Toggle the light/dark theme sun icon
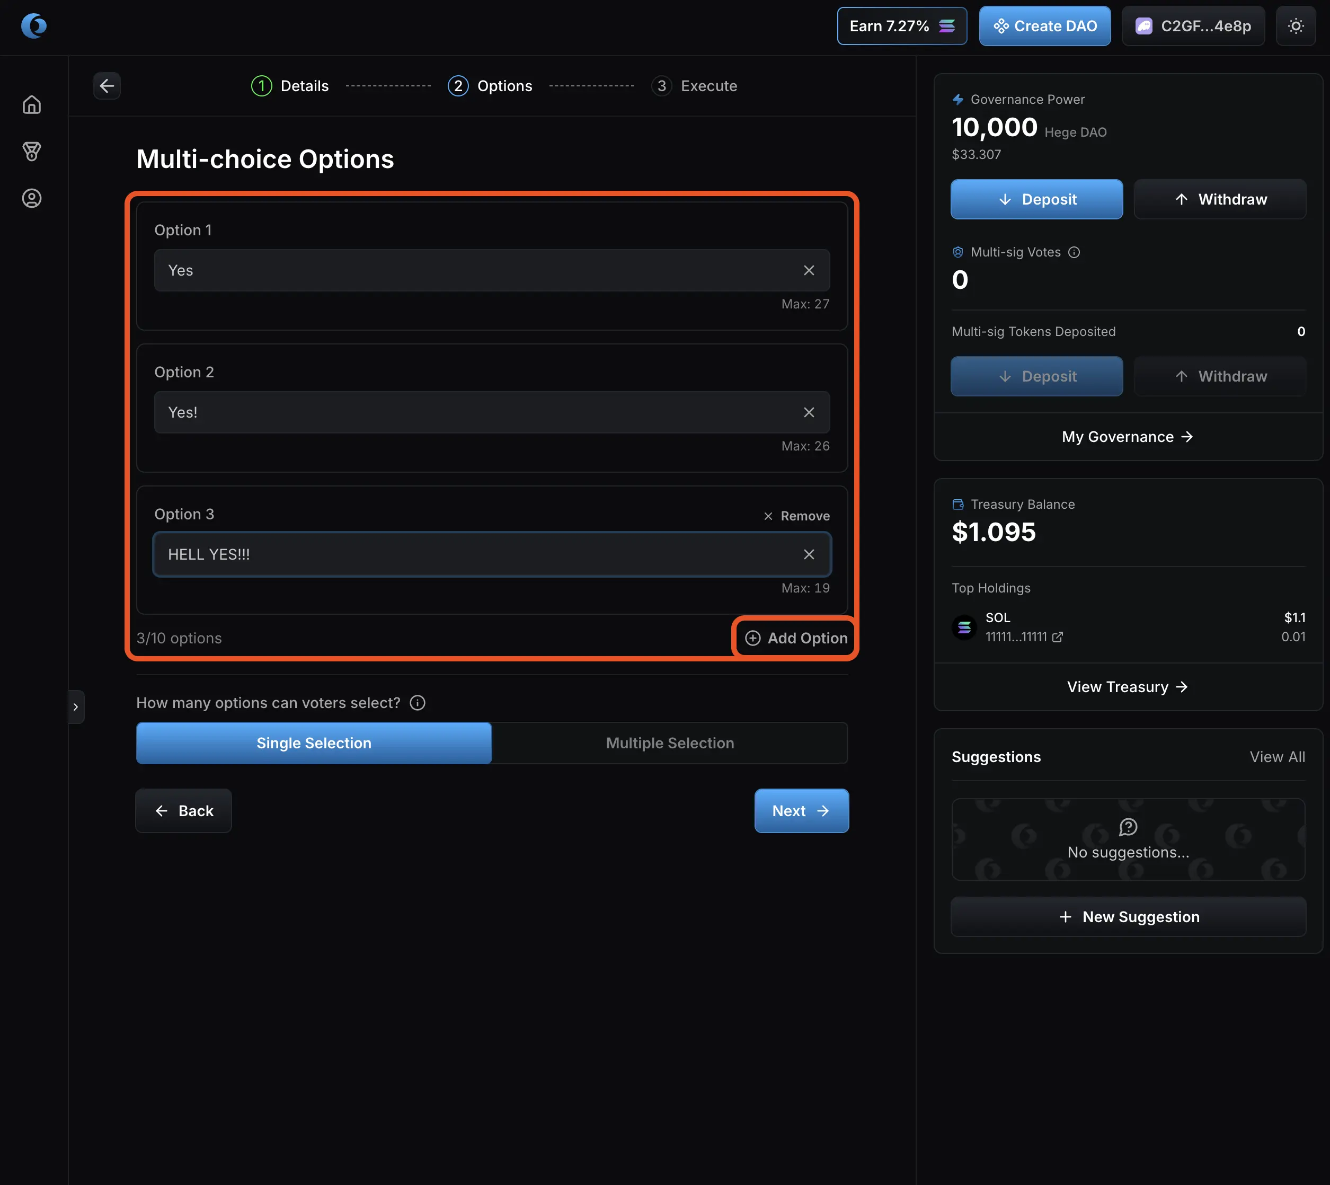 (x=1296, y=26)
